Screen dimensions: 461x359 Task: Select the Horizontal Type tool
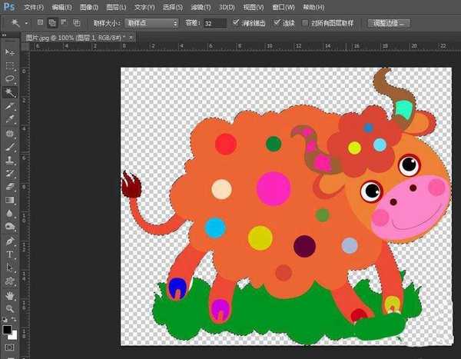(11, 254)
